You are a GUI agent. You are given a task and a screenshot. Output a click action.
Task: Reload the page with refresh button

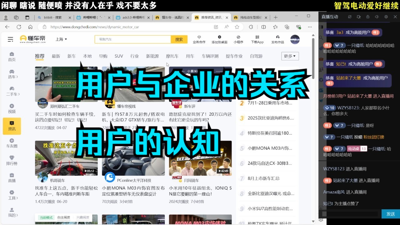point(19,27)
